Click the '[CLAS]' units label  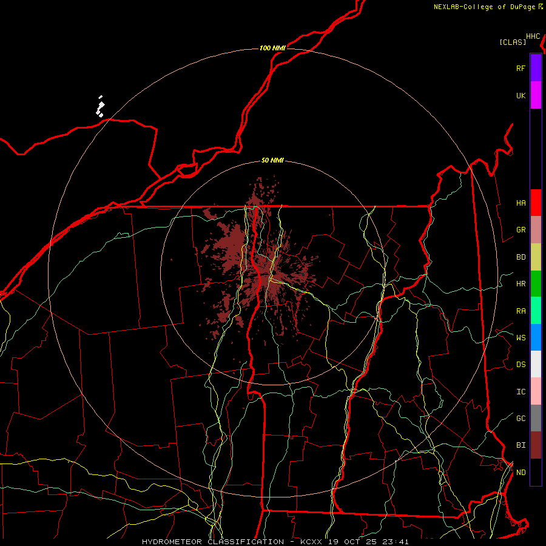pyautogui.click(x=513, y=42)
